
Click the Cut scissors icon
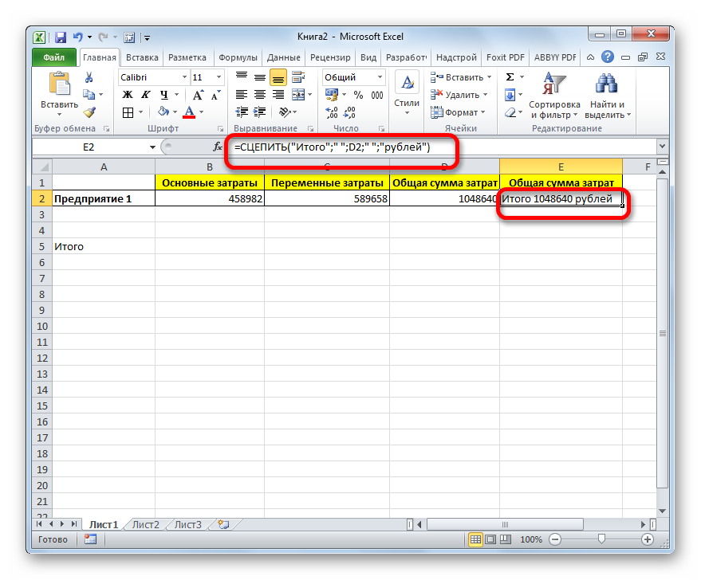point(89,77)
